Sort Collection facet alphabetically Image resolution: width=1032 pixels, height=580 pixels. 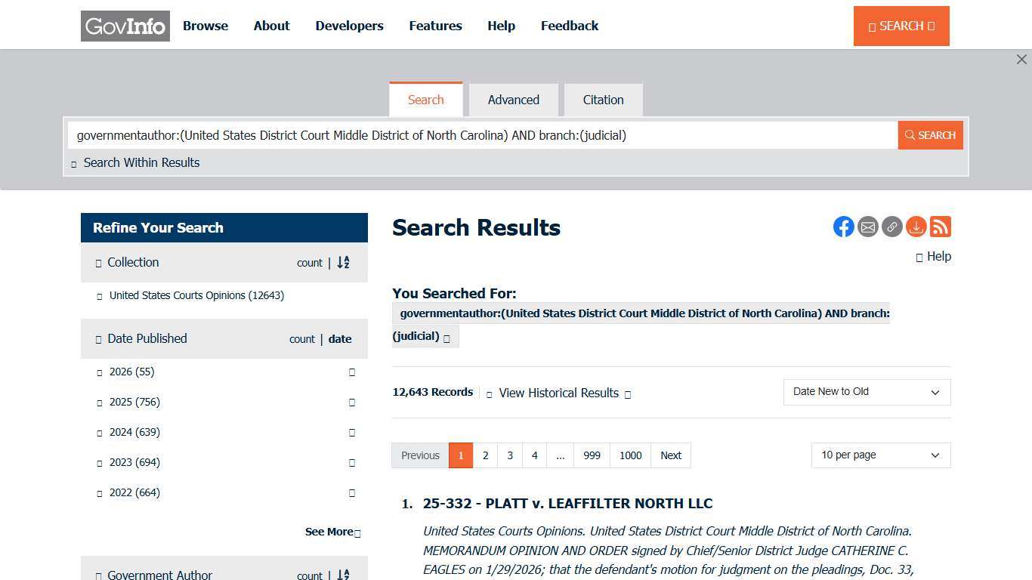pos(343,263)
